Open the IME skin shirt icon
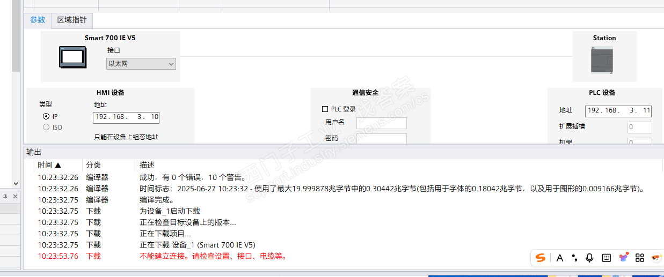This screenshot has height=277, width=664. [623, 258]
